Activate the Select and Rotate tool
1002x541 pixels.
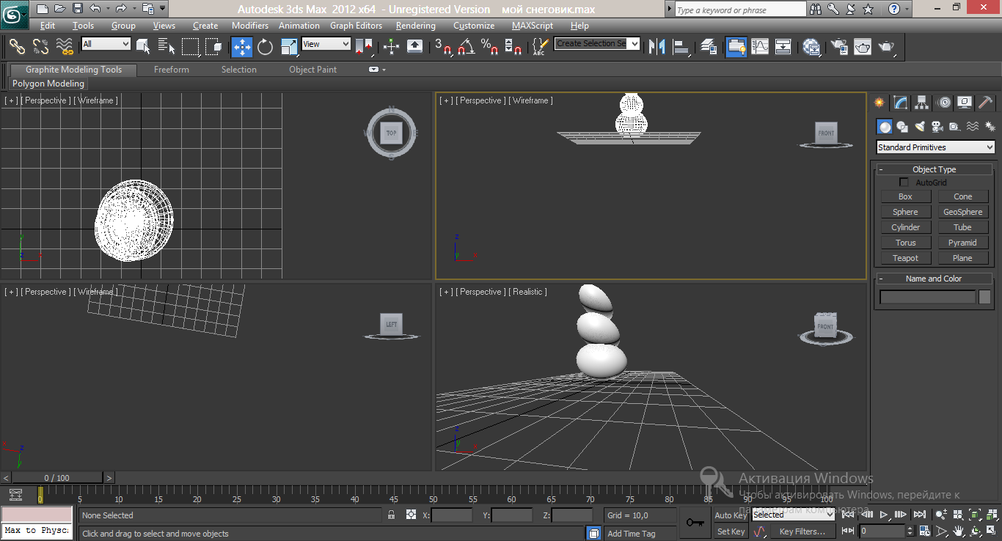pos(266,47)
